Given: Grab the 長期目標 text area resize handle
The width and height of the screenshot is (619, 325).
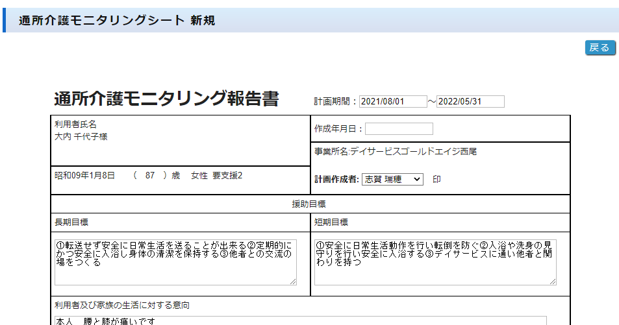Looking at the screenshot, I should [x=293, y=282].
